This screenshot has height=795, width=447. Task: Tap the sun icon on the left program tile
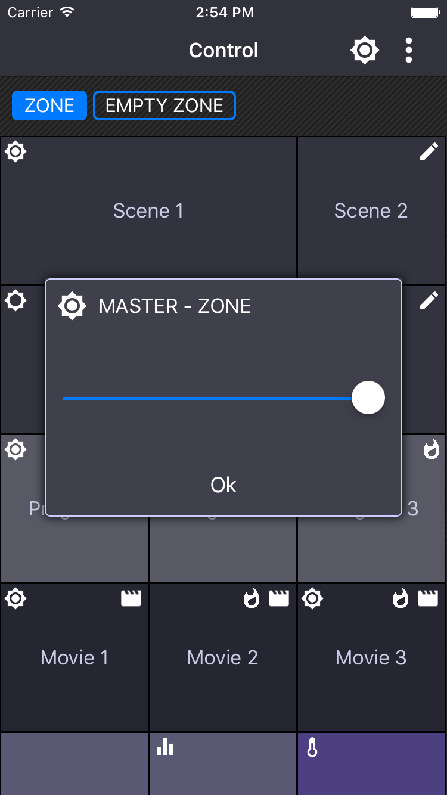tap(16, 449)
